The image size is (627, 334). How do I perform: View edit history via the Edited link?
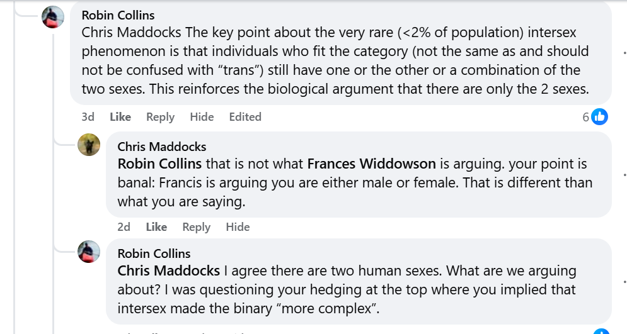245,117
